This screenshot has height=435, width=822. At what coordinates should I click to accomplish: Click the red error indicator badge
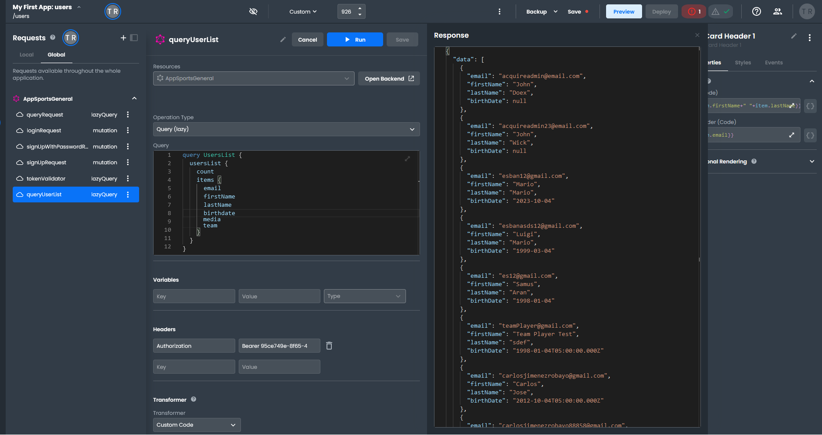click(693, 12)
